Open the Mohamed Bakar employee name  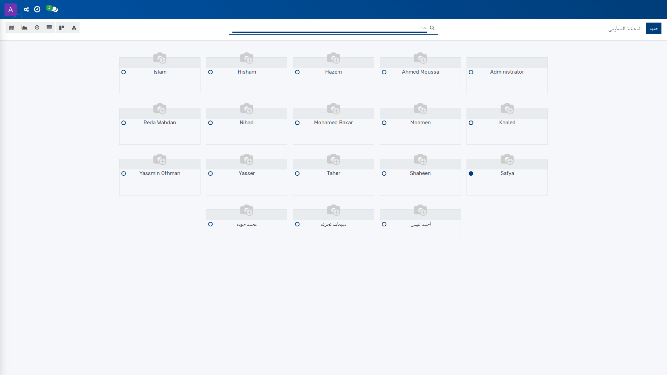tap(333, 123)
